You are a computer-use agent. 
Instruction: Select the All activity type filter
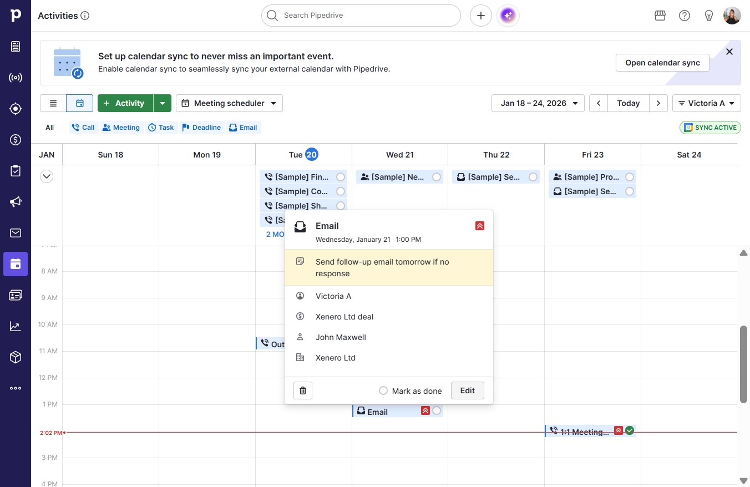coord(50,128)
